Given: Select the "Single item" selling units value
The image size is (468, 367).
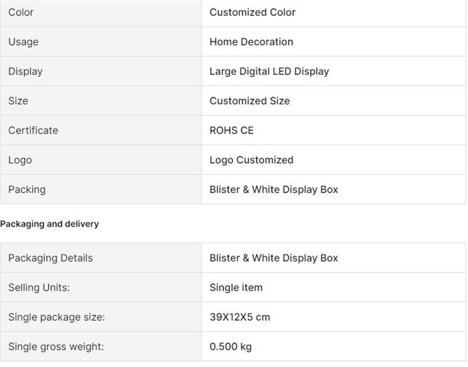Looking at the screenshot, I should click(235, 287).
